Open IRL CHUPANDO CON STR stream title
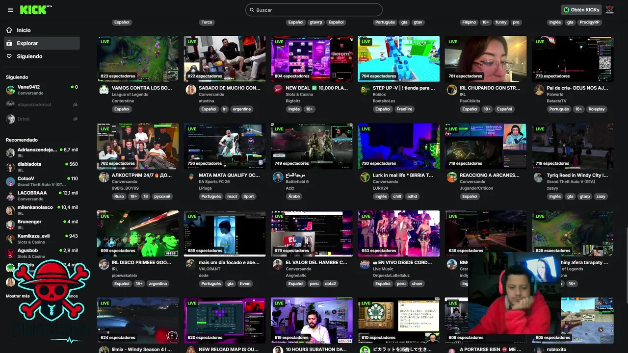Screen dimensions: 628x353 point(490,88)
